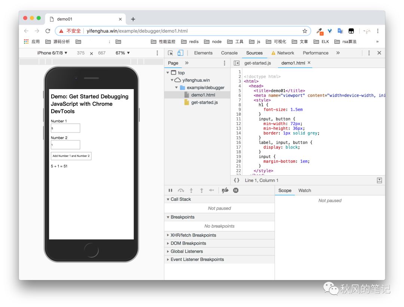Screen dimensions: 404x307
Task: Click device width value 375
Action: [81, 53]
